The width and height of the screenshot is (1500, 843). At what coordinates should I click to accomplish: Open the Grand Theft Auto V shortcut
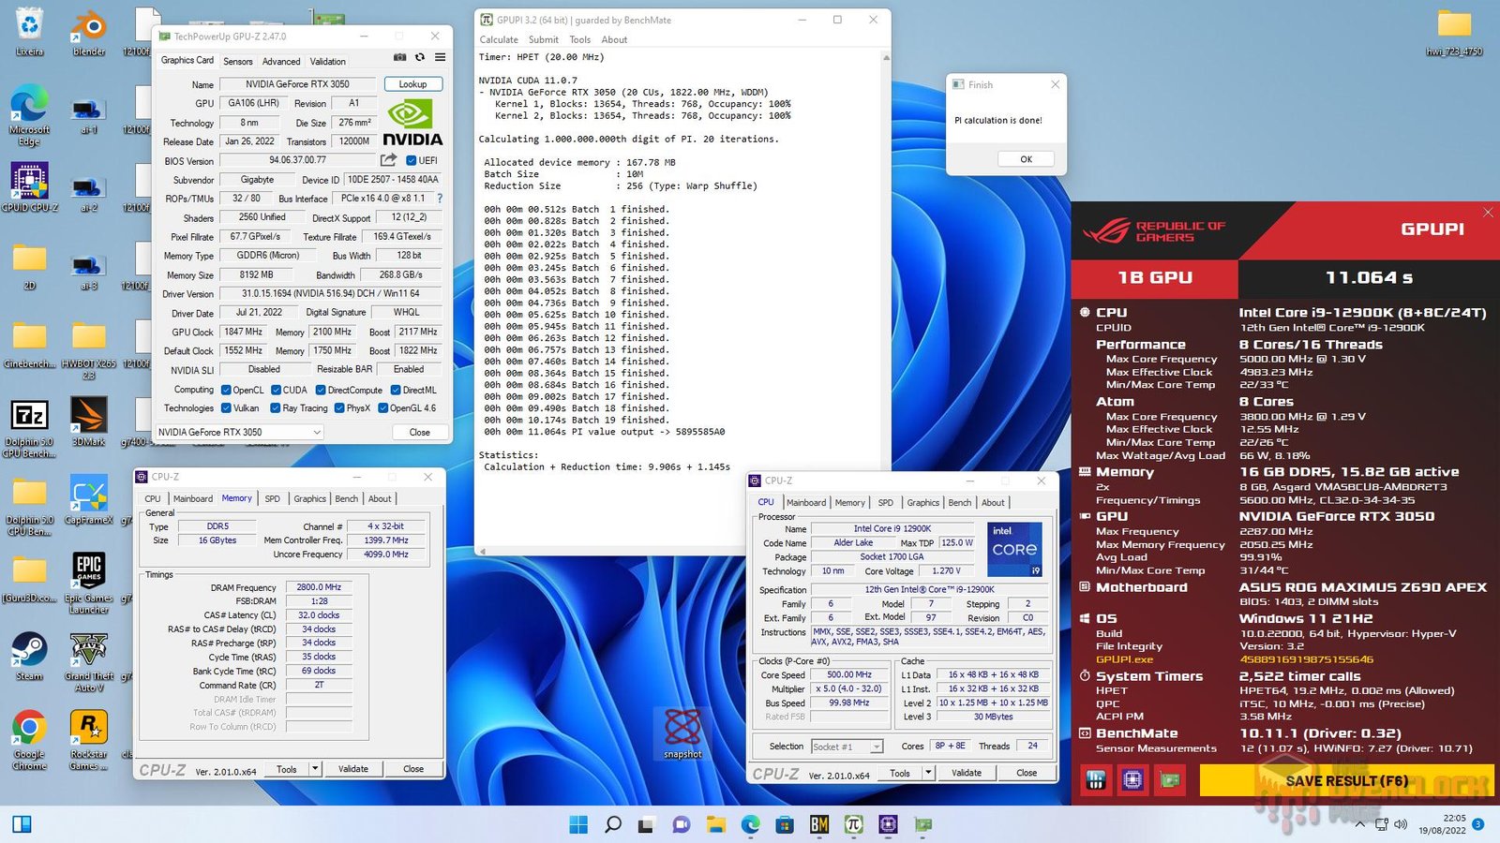click(x=89, y=662)
